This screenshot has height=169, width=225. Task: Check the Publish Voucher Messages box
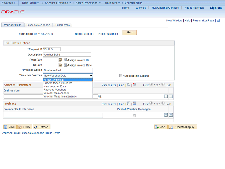click(134, 115)
